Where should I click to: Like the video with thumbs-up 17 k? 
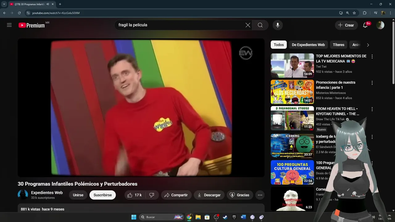[135, 195]
